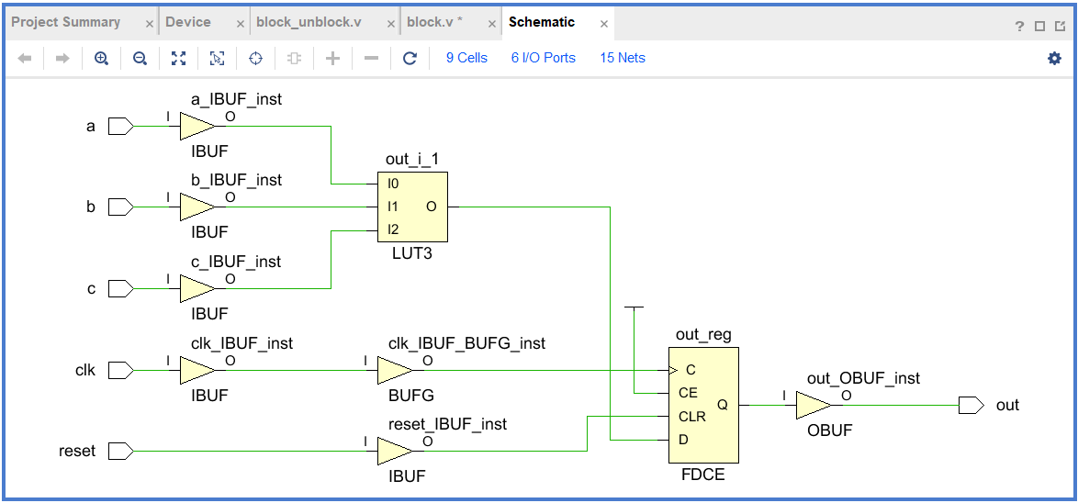Select input port b

tap(121, 207)
